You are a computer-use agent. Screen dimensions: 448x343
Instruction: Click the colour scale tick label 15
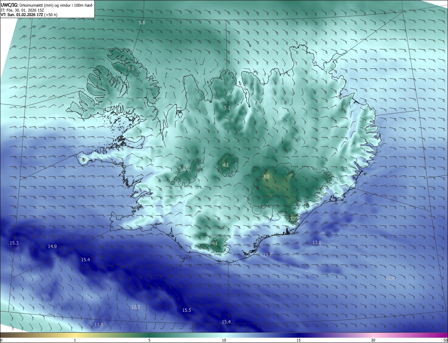(299, 340)
